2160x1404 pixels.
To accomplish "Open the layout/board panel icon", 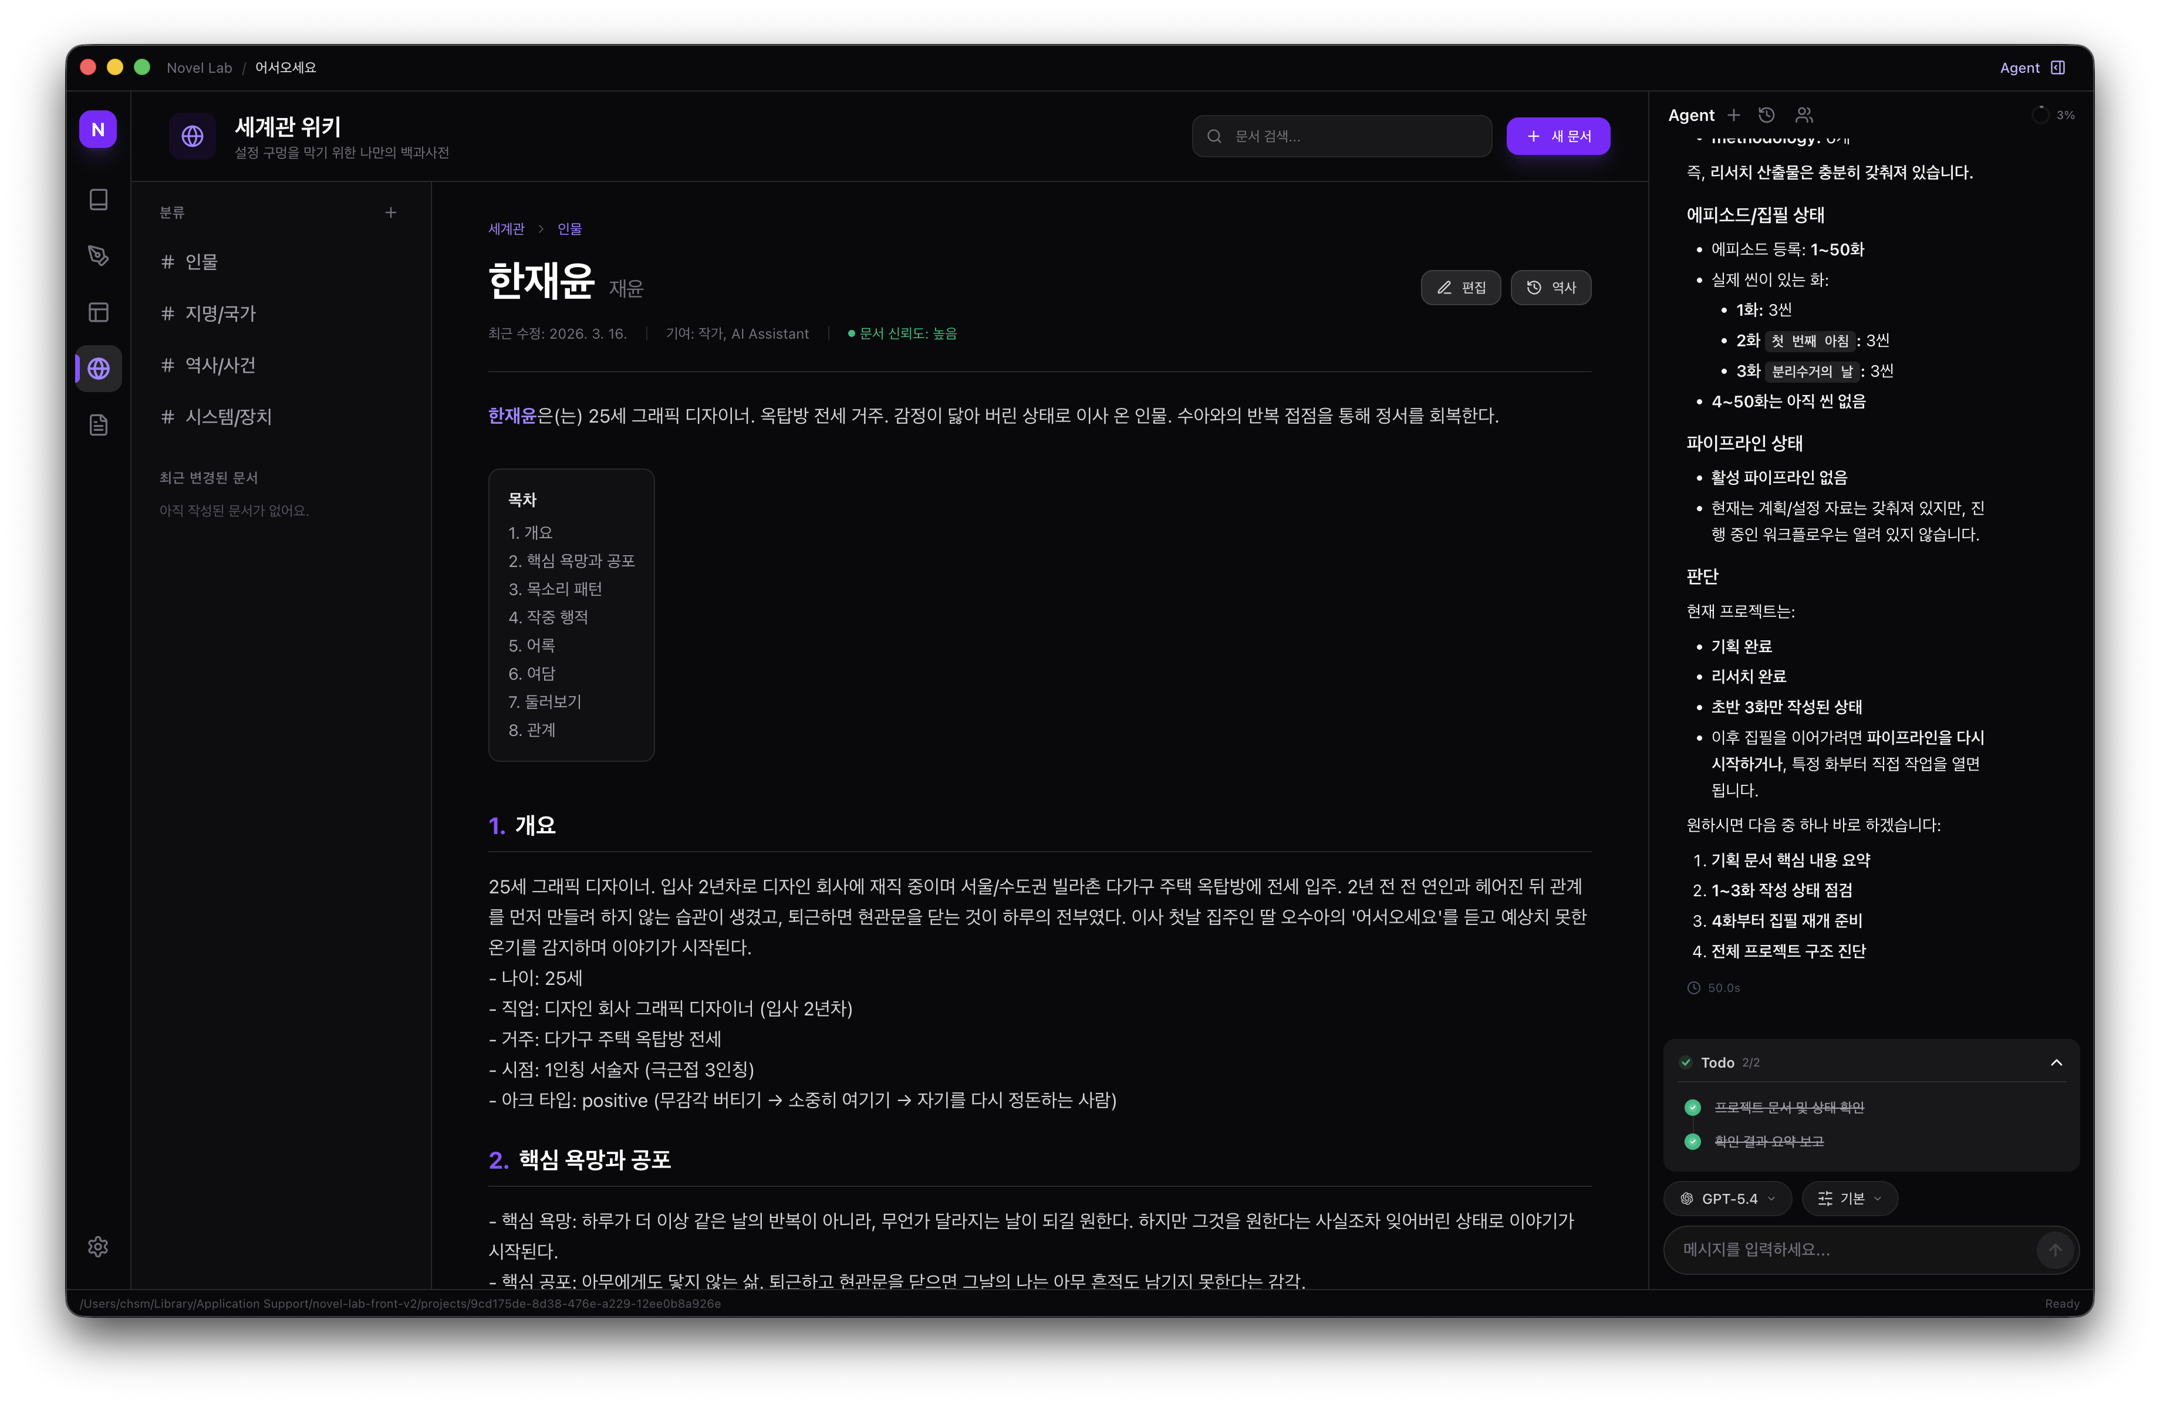I will click(98, 312).
